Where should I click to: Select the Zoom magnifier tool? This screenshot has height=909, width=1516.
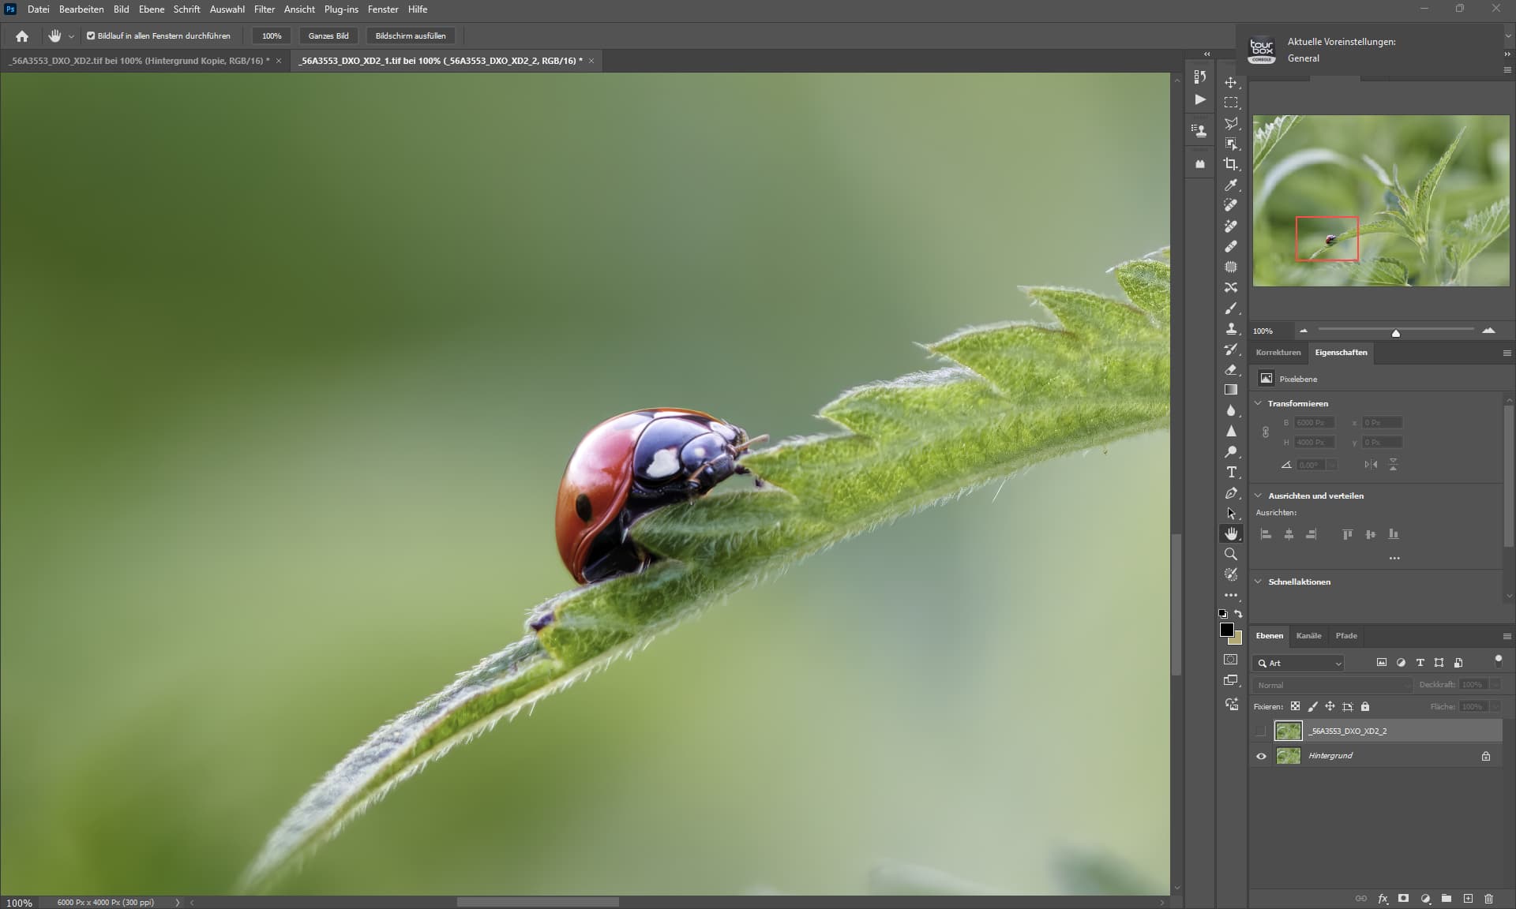click(1230, 554)
